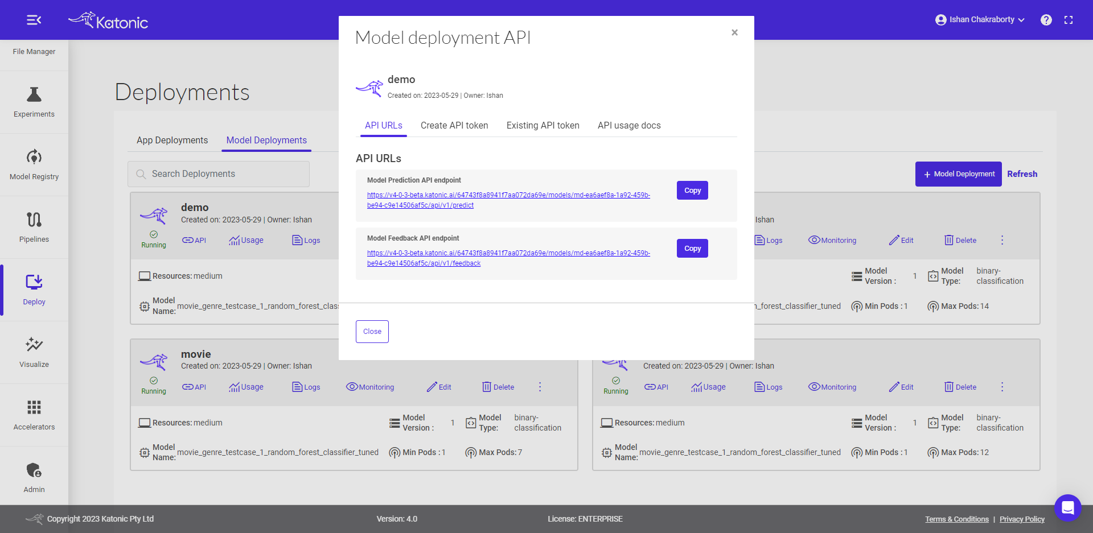This screenshot has height=533, width=1093.
Task: Refresh the deployments list
Action: [1022, 174]
